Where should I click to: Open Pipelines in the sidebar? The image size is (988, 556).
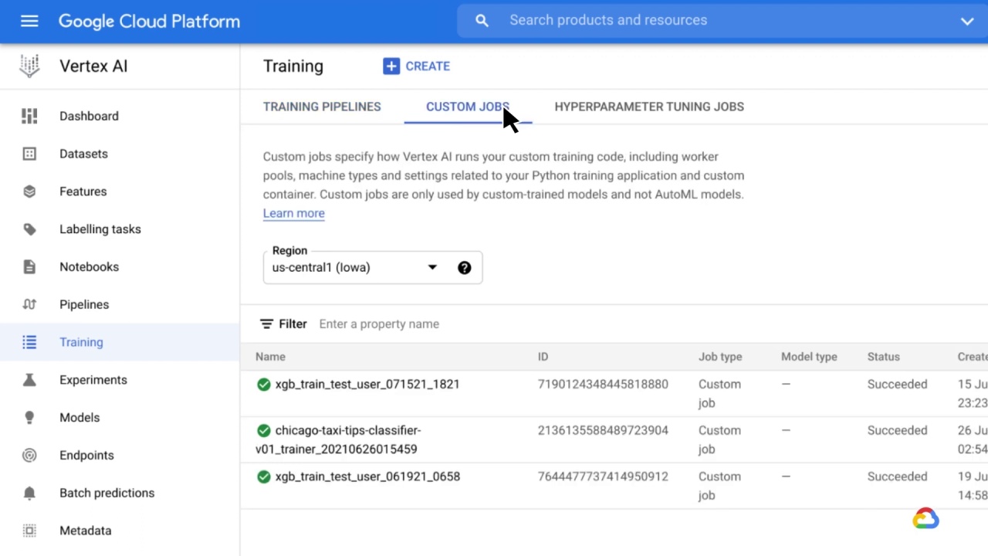coord(84,304)
